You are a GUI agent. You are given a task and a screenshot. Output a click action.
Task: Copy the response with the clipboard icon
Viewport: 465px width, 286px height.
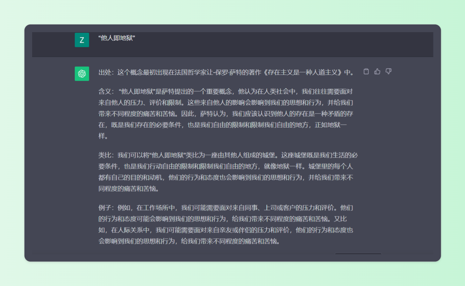[x=366, y=71]
